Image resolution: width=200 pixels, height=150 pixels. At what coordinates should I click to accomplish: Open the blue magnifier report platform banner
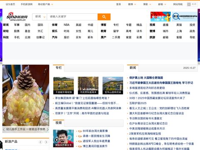[185, 17]
